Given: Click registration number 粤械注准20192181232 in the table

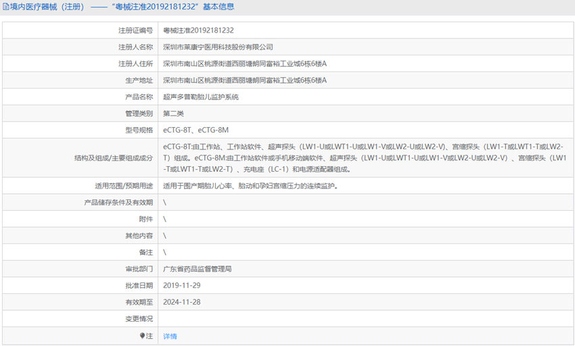Looking at the screenshot, I should (x=198, y=30).
